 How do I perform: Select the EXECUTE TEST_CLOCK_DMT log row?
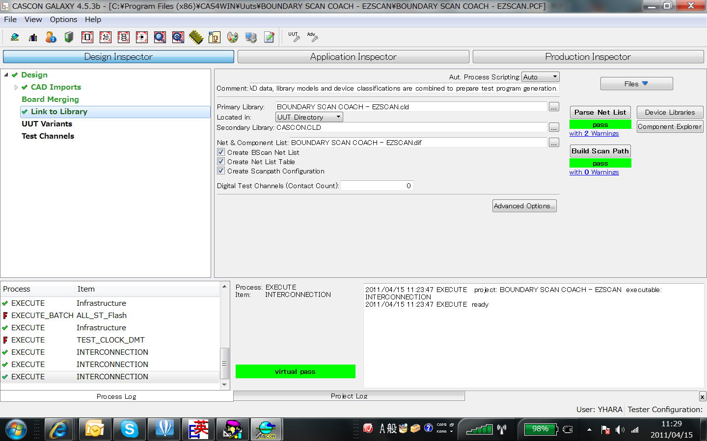(x=110, y=340)
